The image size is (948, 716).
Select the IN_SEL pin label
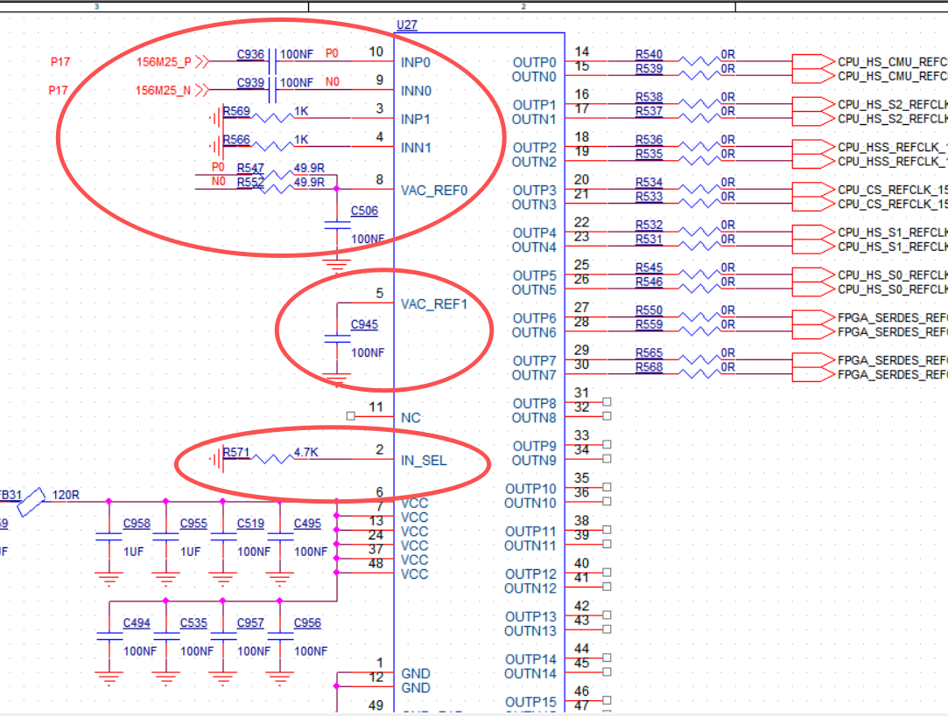(x=424, y=461)
